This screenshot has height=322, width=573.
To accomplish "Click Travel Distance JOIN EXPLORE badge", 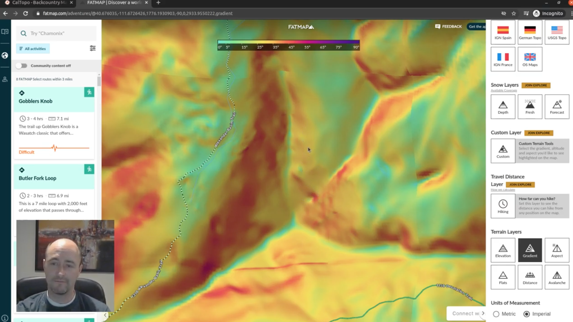I will pyautogui.click(x=520, y=184).
